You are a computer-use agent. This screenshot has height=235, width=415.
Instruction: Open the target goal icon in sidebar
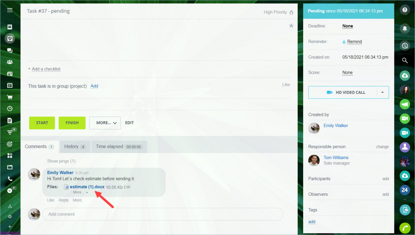click(x=10, y=144)
